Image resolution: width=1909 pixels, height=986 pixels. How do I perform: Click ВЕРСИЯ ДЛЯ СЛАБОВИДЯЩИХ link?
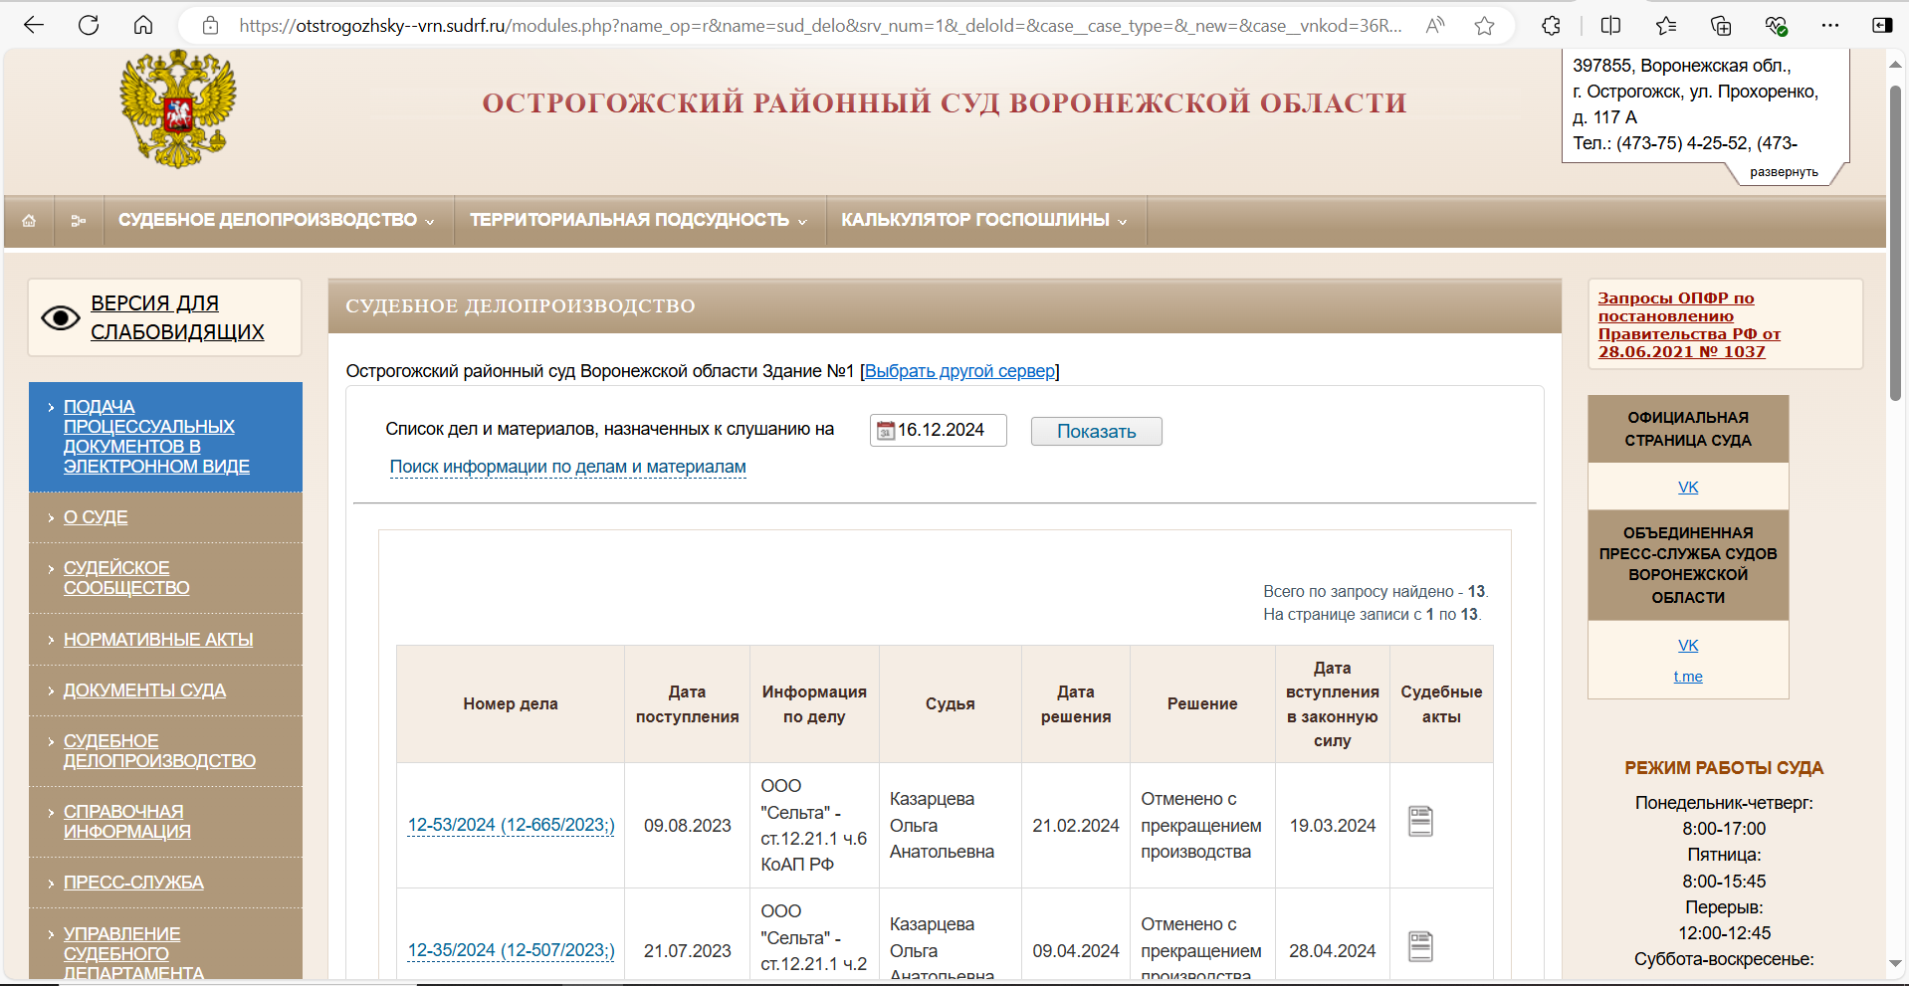[x=177, y=317]
